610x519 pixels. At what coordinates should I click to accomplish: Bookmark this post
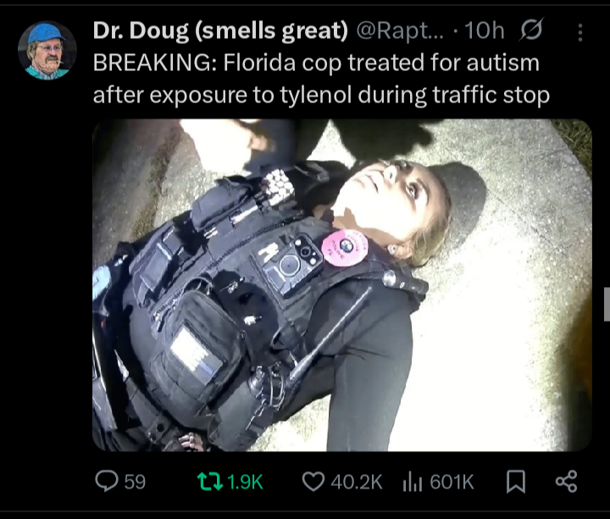point(516,482)
